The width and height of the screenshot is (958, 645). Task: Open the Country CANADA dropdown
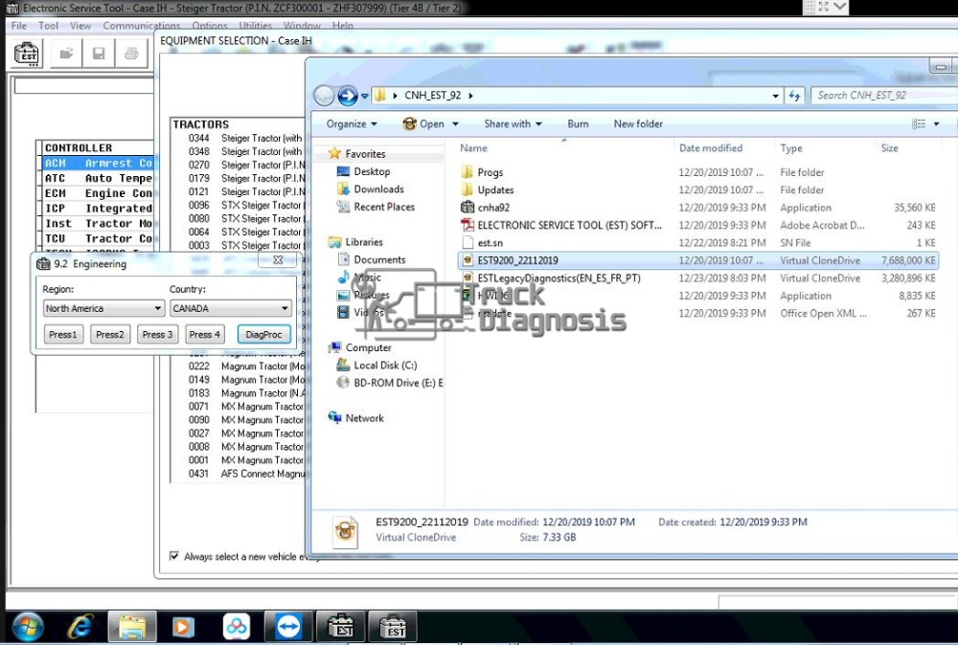click(x=230, y=308)
